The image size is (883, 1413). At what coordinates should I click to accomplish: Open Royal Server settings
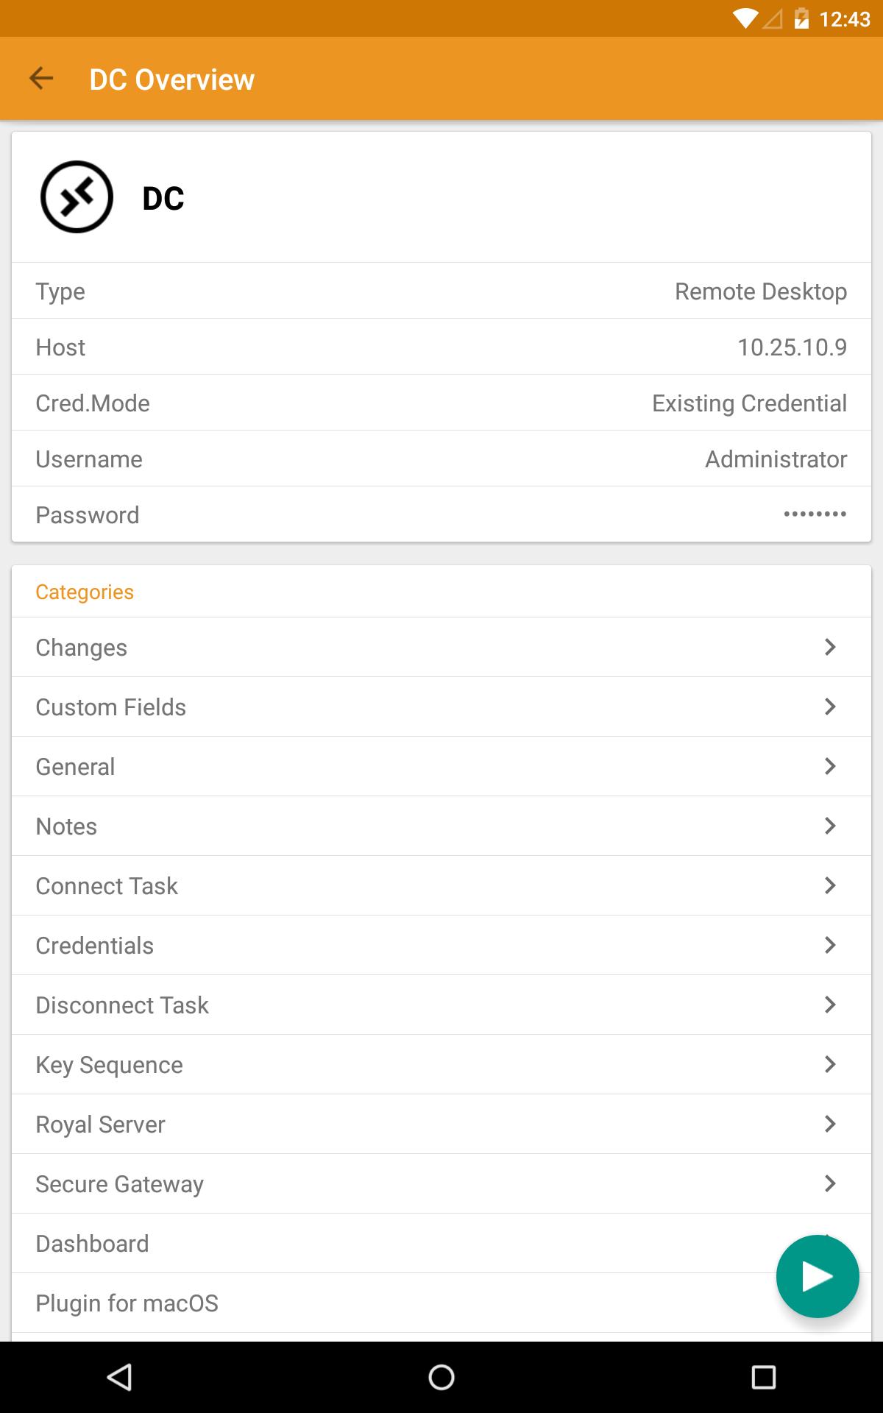click(441, 1124)
